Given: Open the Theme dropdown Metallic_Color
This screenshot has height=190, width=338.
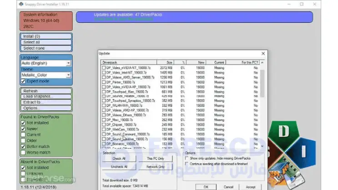Looking at the screenshot, I should pos(45,75).
